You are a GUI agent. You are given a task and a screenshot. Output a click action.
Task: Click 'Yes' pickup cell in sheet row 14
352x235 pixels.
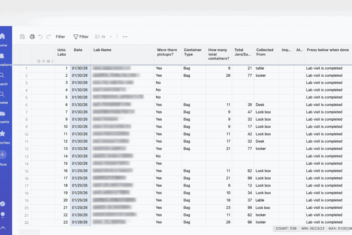click(x=168, y=163)
